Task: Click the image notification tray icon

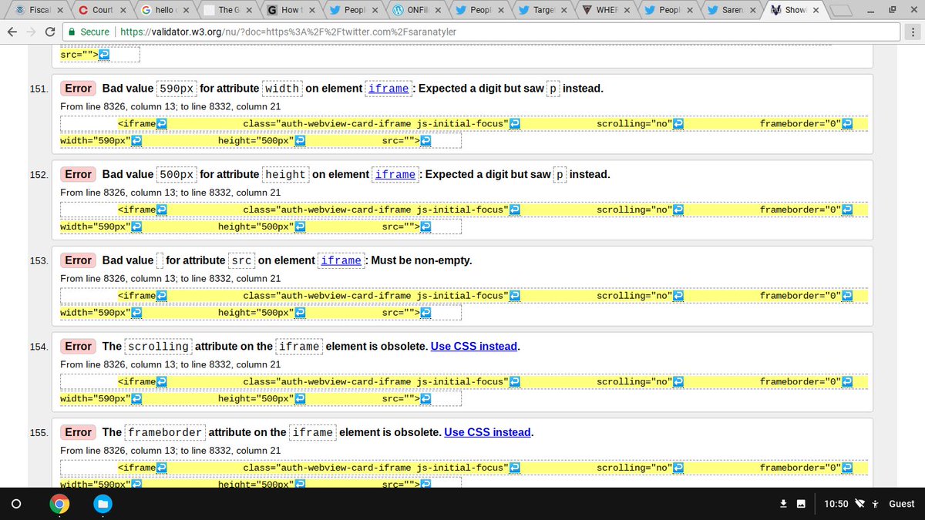Action: pos(801,504)
